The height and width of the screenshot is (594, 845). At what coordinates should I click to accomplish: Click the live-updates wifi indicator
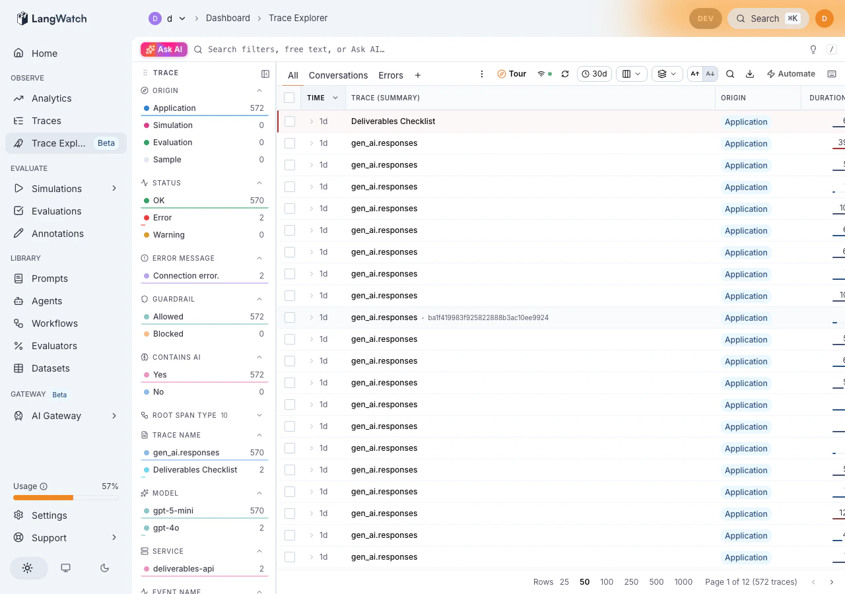point(545,74)
